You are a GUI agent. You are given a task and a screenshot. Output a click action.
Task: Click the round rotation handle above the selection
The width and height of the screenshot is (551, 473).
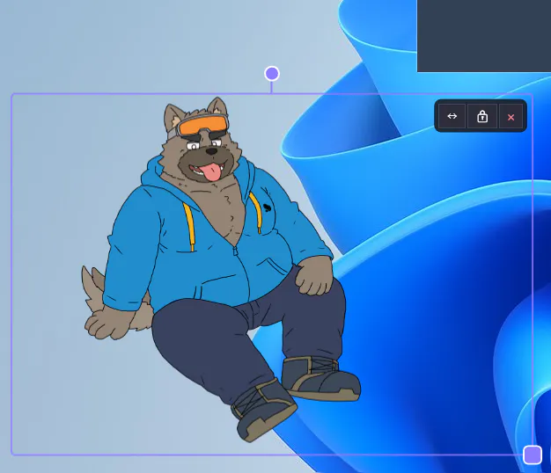point(272,74)
